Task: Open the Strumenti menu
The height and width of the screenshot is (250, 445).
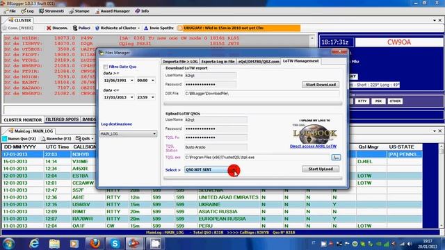Action: pos(51,11)
